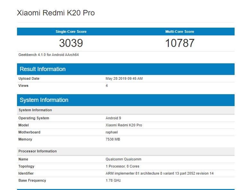The width and height of the screenshot is (241, 190).
Task: Click the single-core score value 3039
Action: click(71, 43)
